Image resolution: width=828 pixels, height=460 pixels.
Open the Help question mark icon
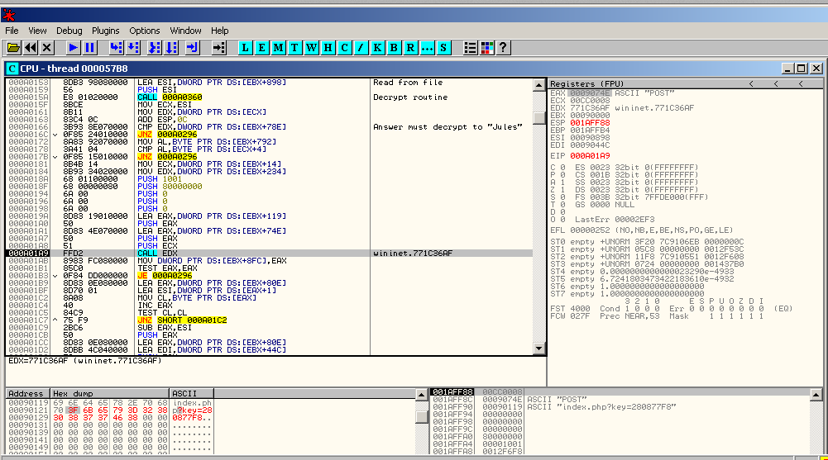pyautogui.click(x=502, y=48)
